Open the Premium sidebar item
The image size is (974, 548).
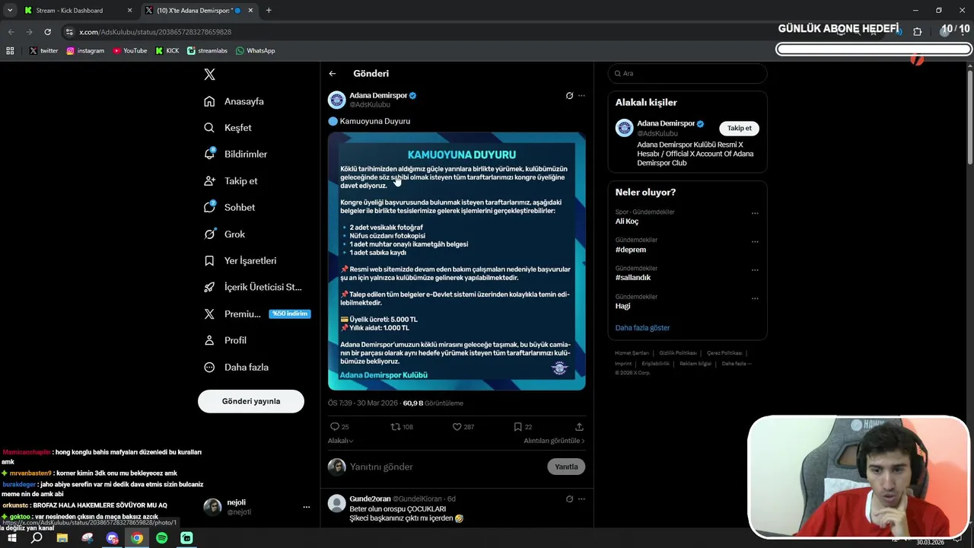pos(256,314)
